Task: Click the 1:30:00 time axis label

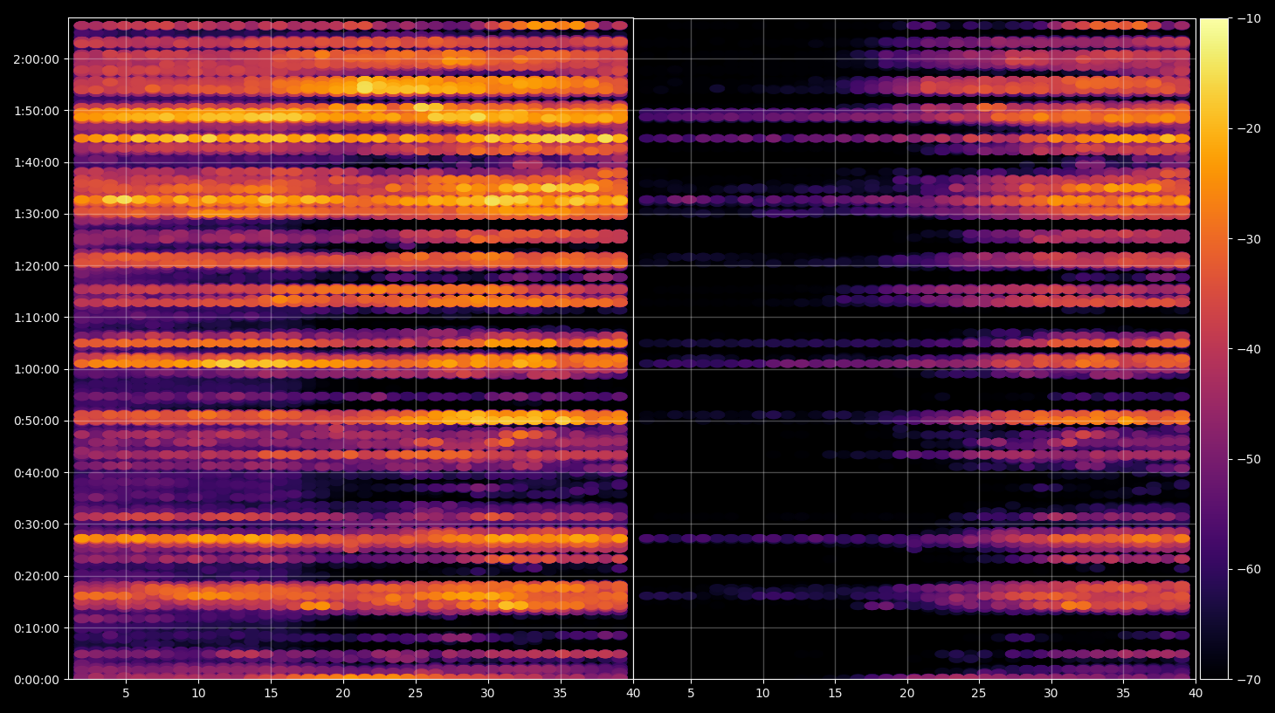Action: 37,214
